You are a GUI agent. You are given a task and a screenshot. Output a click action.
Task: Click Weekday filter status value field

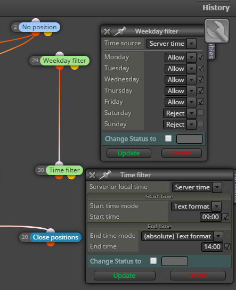tap(190, 139)
